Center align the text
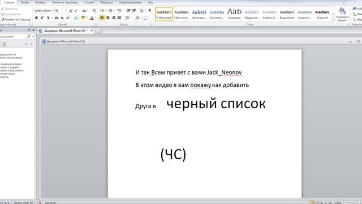362x204 pixels. 108,18
